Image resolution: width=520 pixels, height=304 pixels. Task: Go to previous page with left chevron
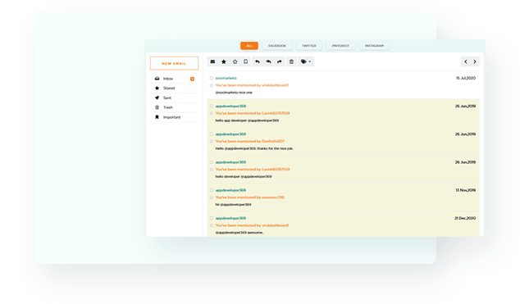click(x=466, y=61)
